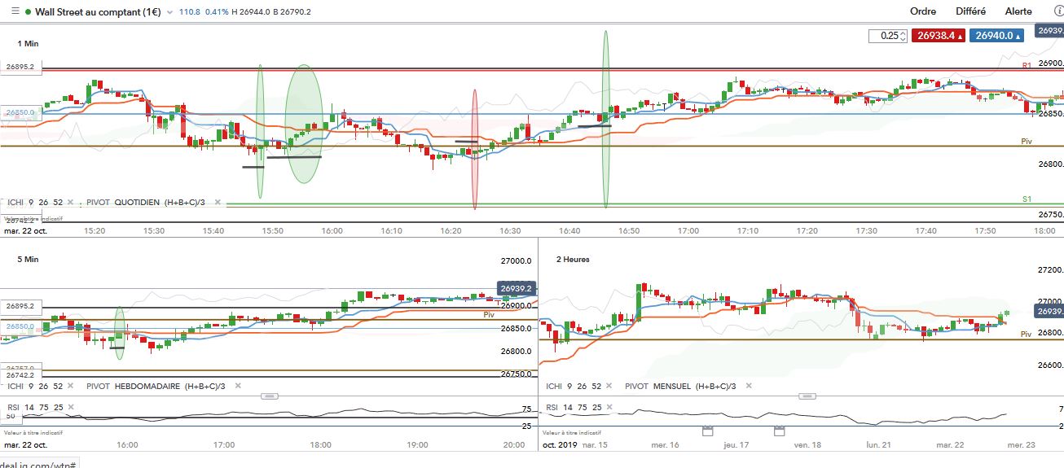The height and width of the screenshot is (468, 1064).
Task: Select the S1 pivot label
Action: click(x=1027, y=199)
